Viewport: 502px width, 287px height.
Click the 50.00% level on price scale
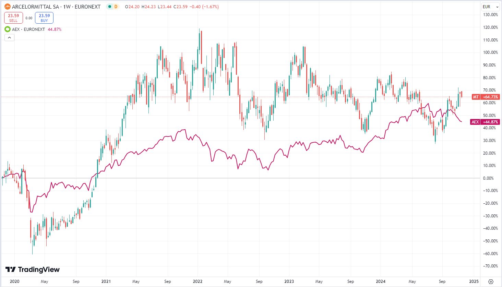(489, 116)
